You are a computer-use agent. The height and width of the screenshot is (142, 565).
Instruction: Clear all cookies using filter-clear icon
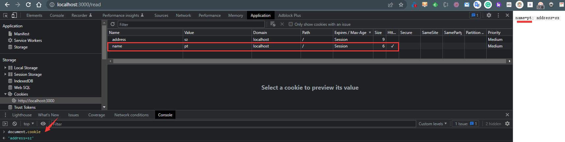(x=273, y=24)
